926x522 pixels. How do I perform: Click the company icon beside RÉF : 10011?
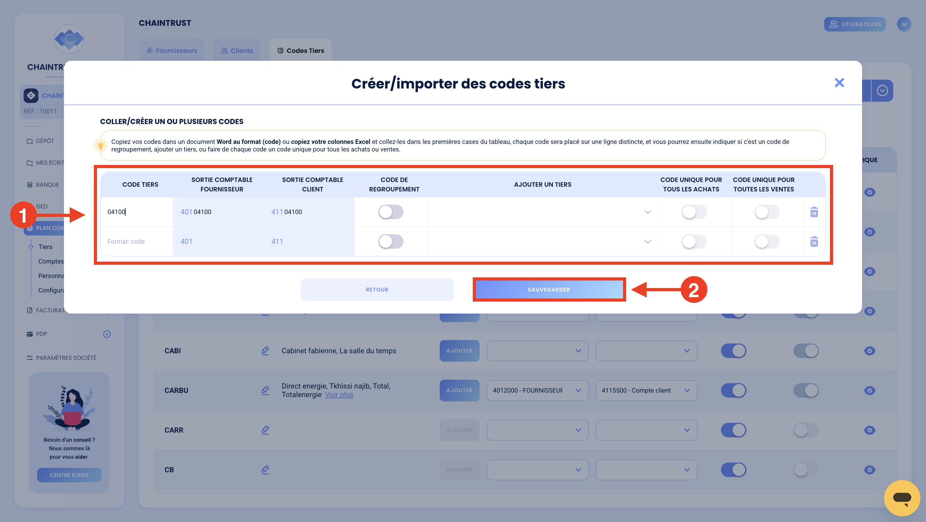tap(31, 95)
